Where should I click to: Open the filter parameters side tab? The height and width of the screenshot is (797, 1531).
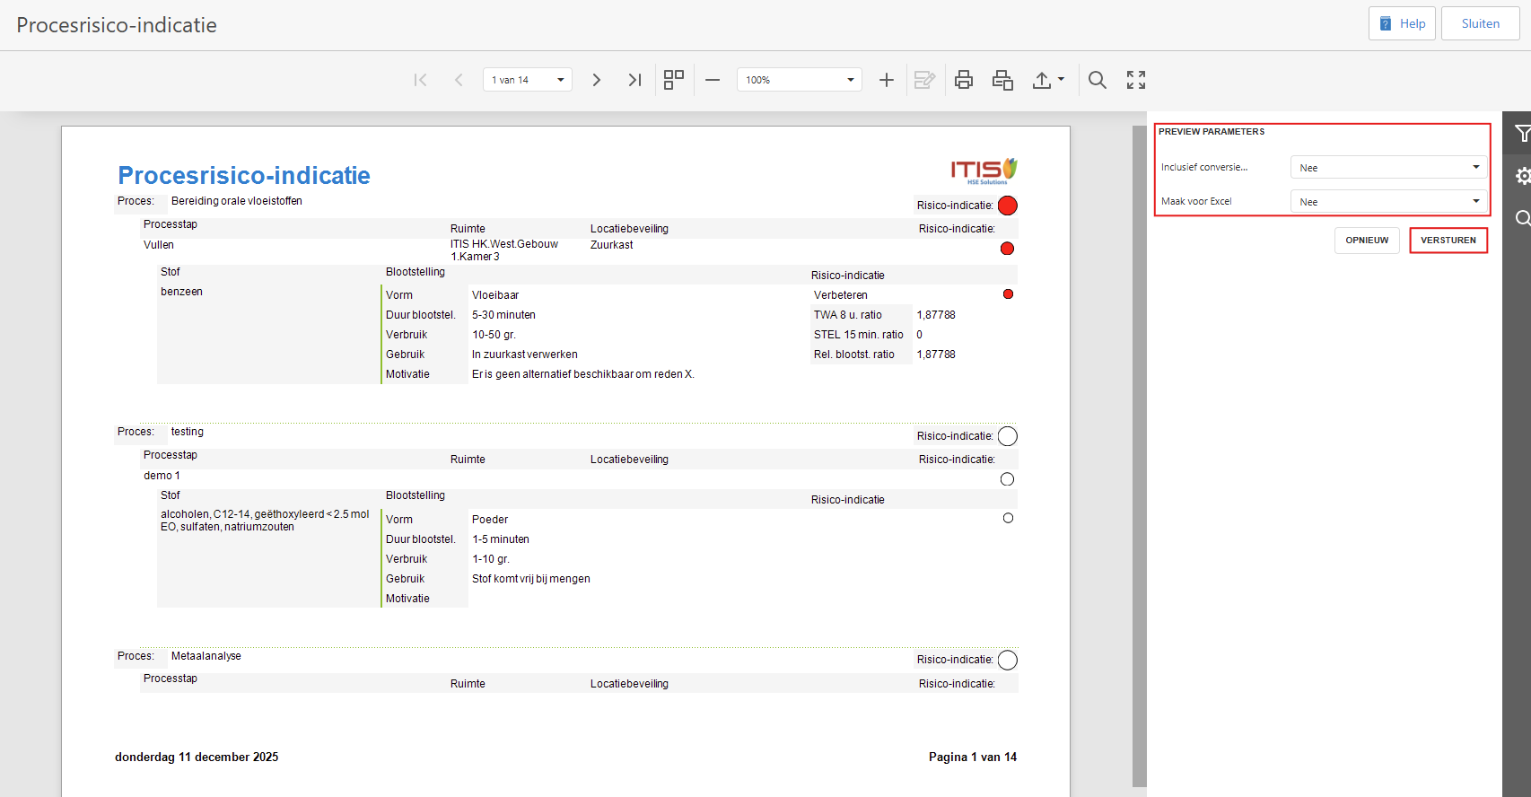[1521, 135]
